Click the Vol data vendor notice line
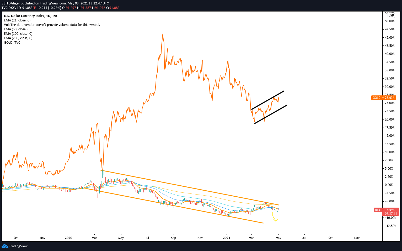Viewport: 402px width, 251px height. 52,25
